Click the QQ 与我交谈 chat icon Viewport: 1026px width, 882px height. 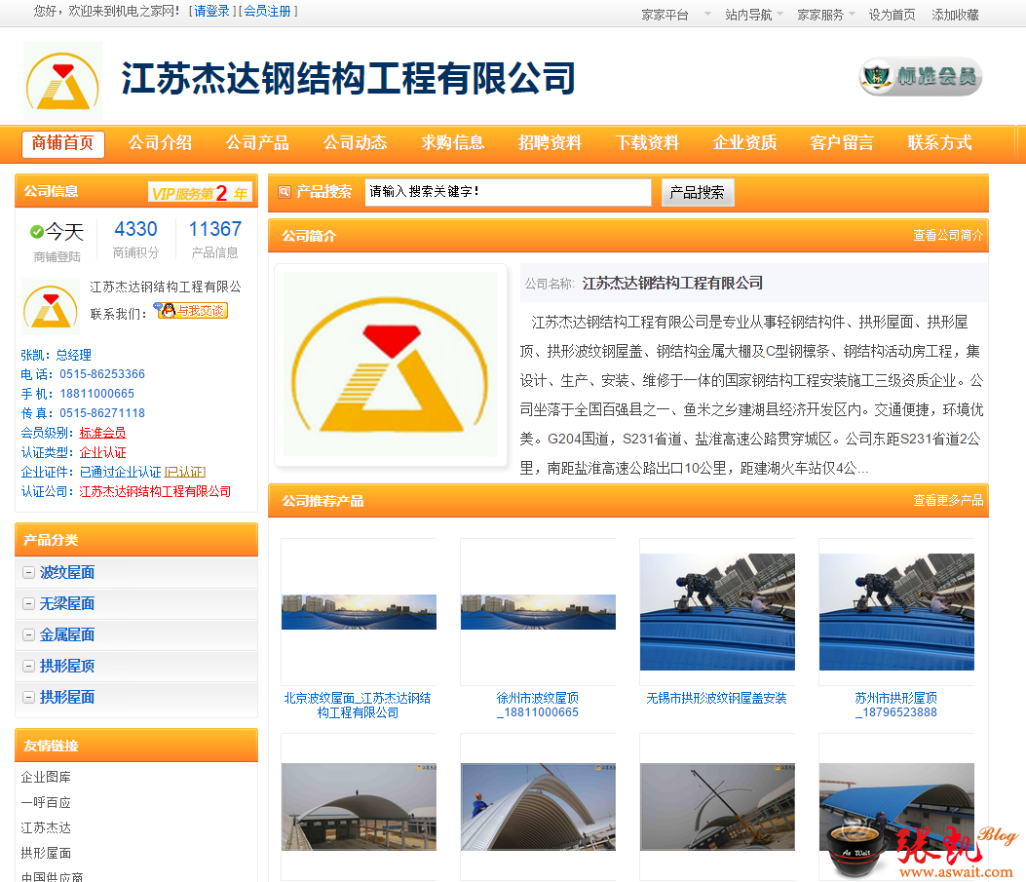click(192, 311)
